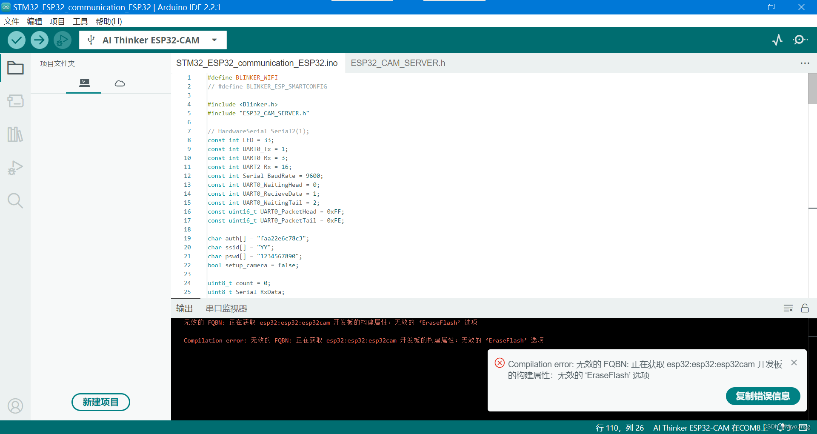Screen dimensions: 817x434
Task: Dismiss the compilation error notification
Action: click(x=794, y=363)
